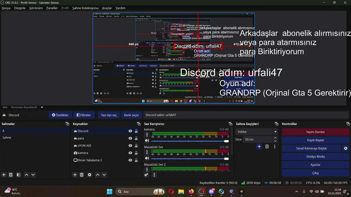Screen dimensions: 351x197
Task: Open the Görünüm menu
Action: point(36,8)
